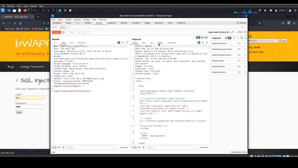The height and width of the screenshot is (168, 298).
Task: Toggle Response pane message wrap icon
Action: 199,42
